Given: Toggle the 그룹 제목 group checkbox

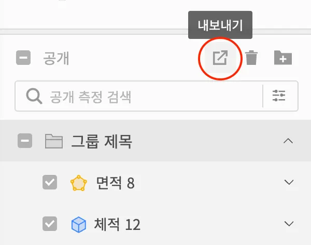Looking at the screenshot, I should 25,141.
